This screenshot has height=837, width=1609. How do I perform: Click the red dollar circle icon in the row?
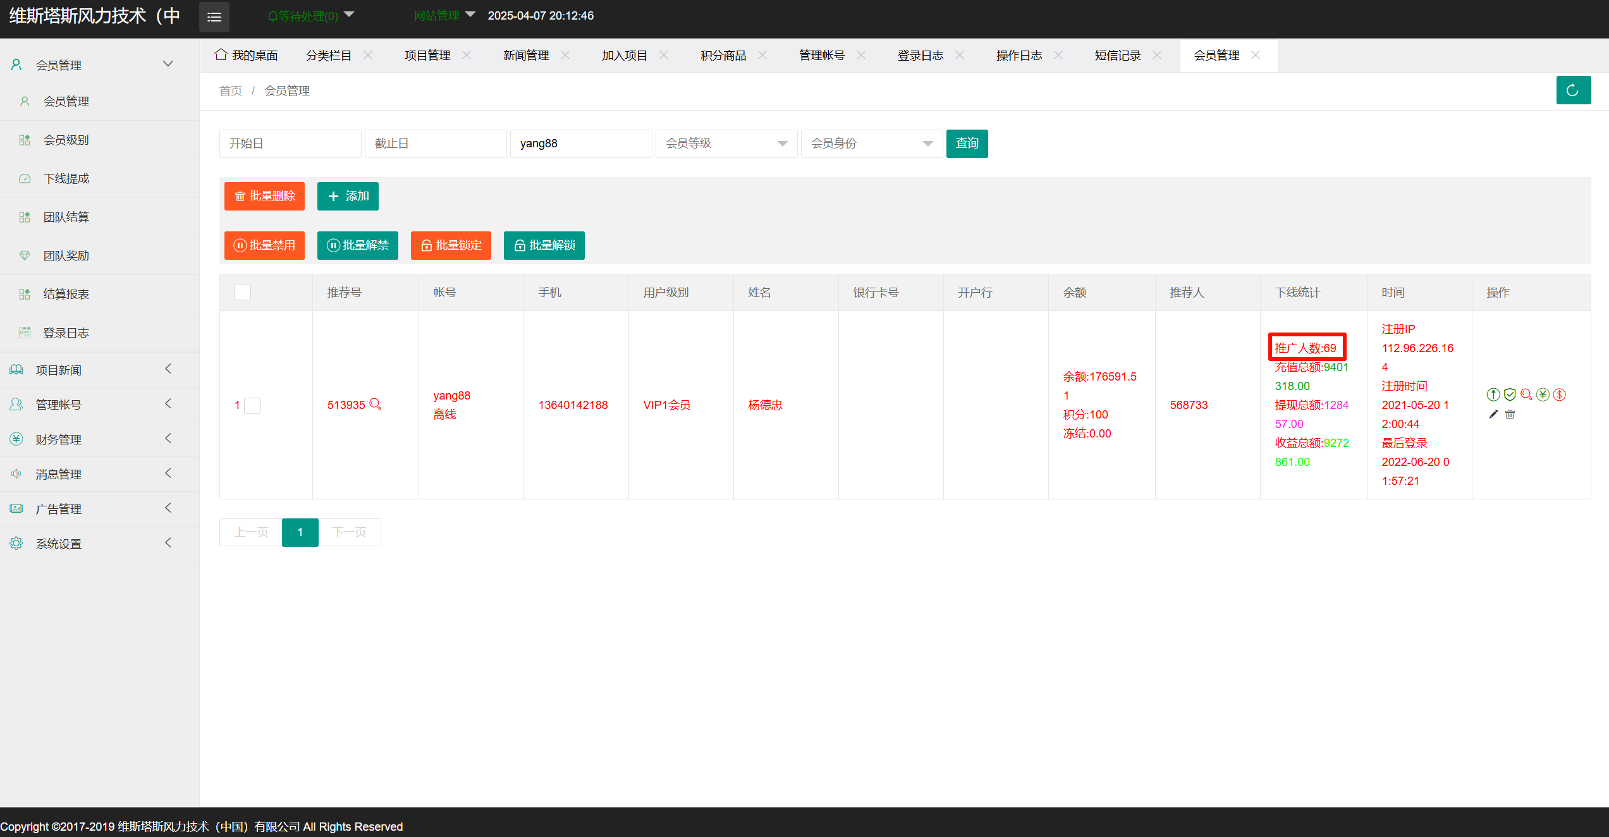point(1559,395)
